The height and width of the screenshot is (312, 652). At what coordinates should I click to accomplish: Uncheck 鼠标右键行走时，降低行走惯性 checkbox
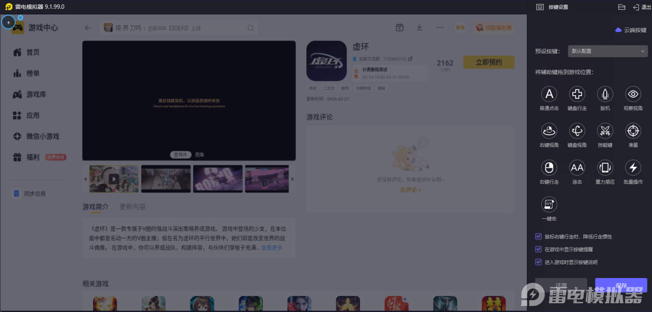click(539, 237)
